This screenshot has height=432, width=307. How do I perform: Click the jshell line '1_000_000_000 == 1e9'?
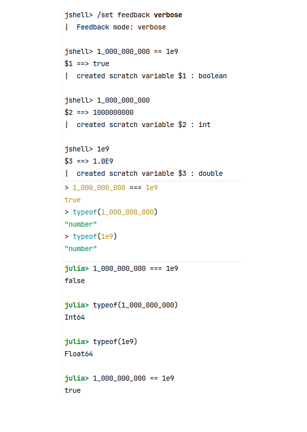(121, 51)
